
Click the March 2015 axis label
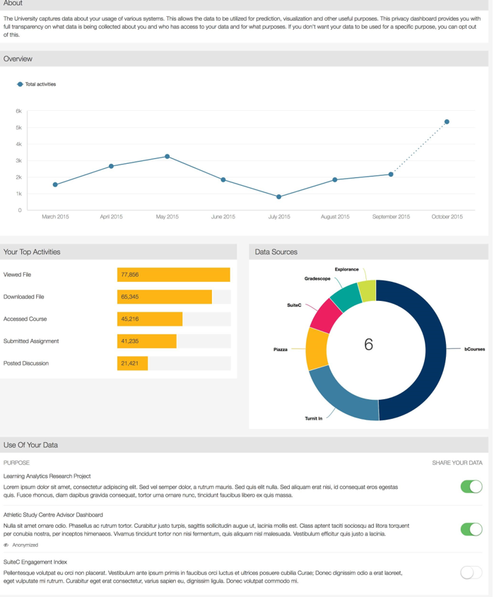(x=55, y=217)
